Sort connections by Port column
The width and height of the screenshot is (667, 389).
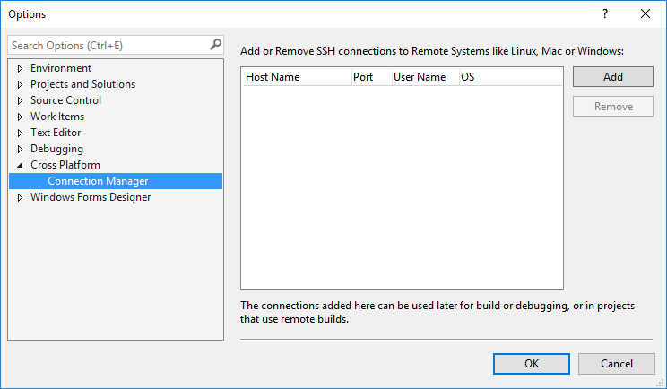click(369, 77)
